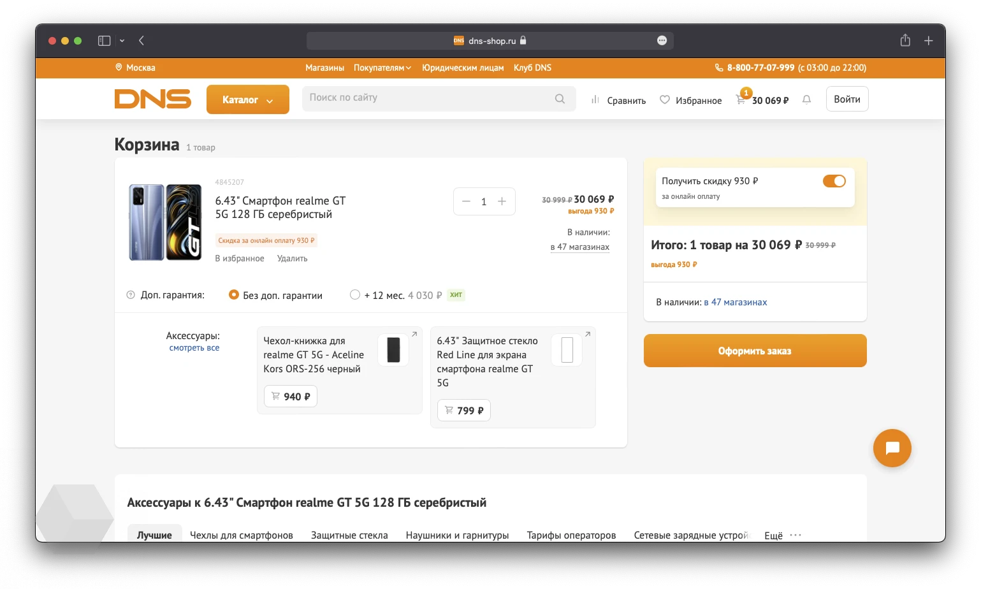
Task: Click в 47 магазинах in summary panel
Action: pyautogui.click(x=735, y=302)
